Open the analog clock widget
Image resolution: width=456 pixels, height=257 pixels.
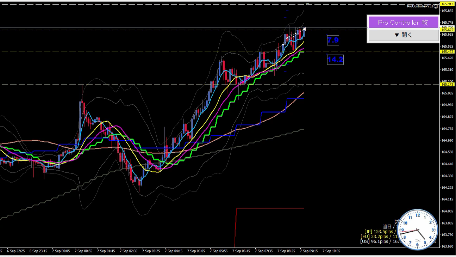coord(418,230)
